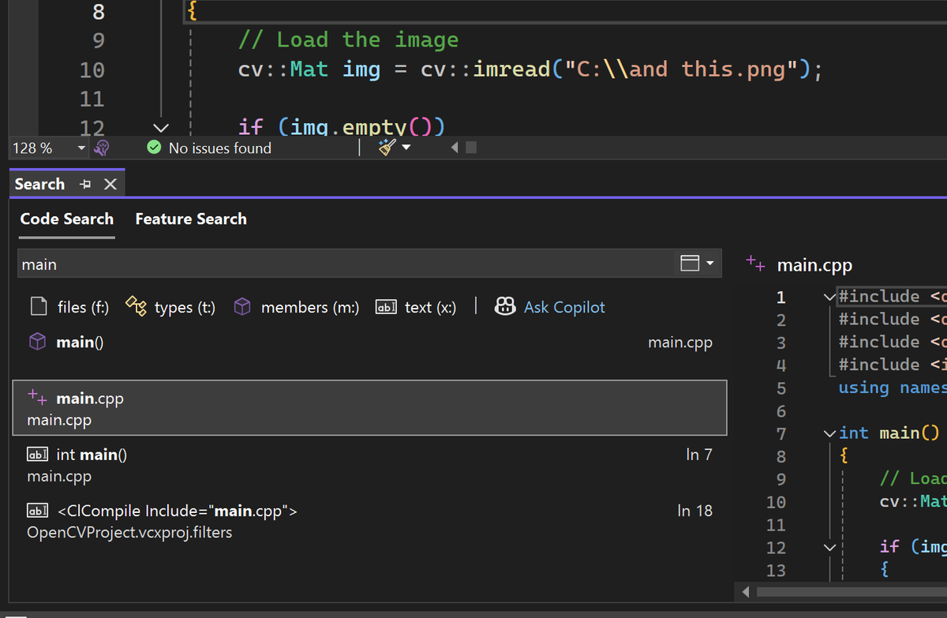947x618 pixels.
Task: Click main.cpp title in preview pane
Action: [814, 265]
